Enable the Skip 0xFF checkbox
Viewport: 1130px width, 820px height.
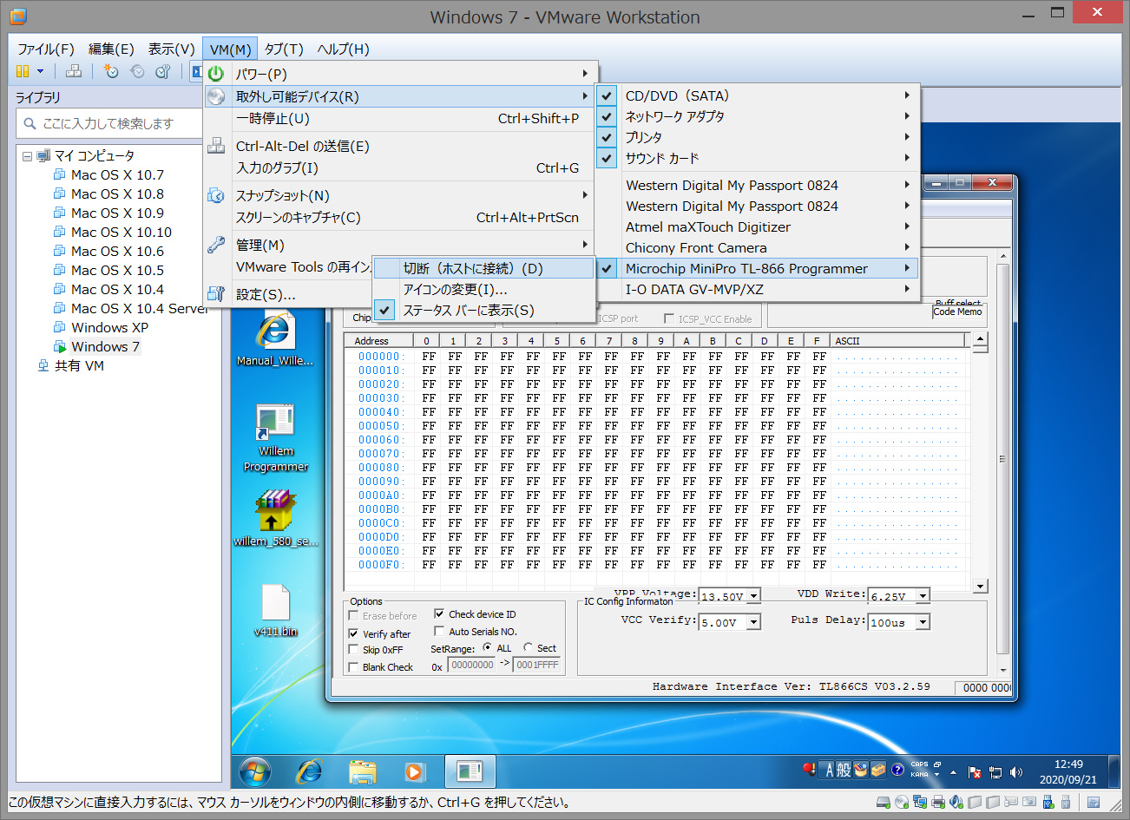pyautogui.click(x=353, y=649)
